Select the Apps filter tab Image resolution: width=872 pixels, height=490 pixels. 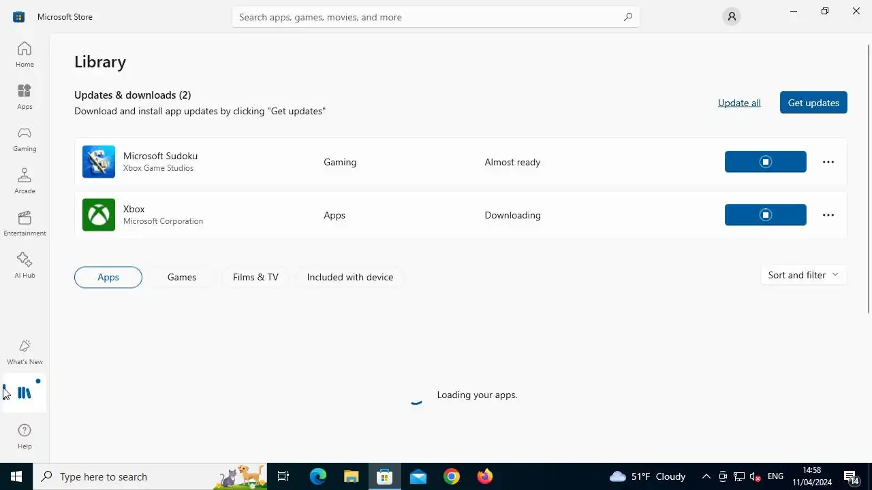point(108,277)
